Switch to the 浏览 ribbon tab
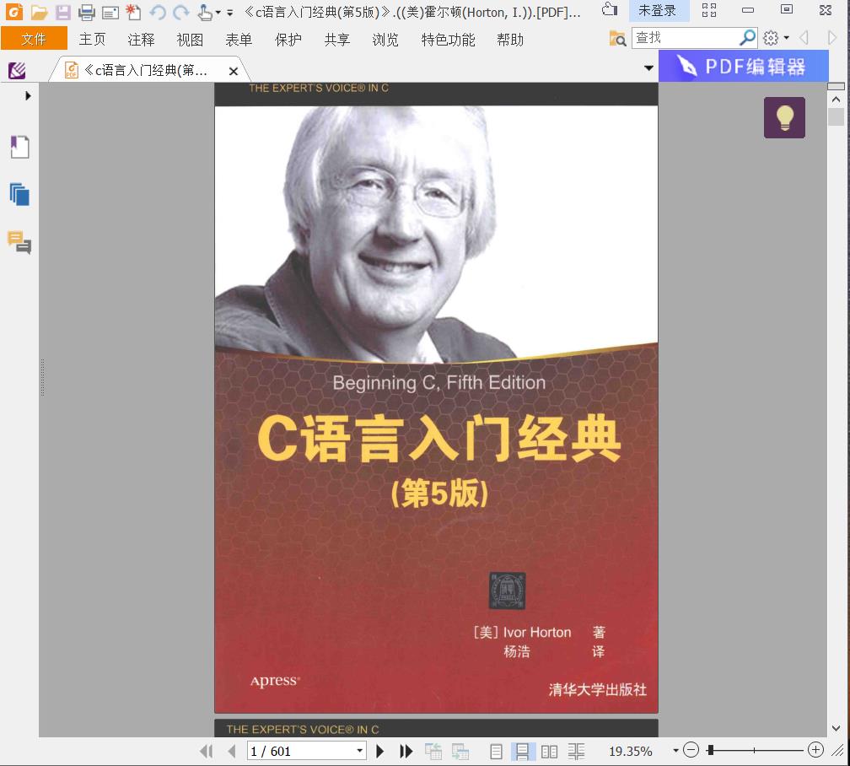 click(385, 39)
